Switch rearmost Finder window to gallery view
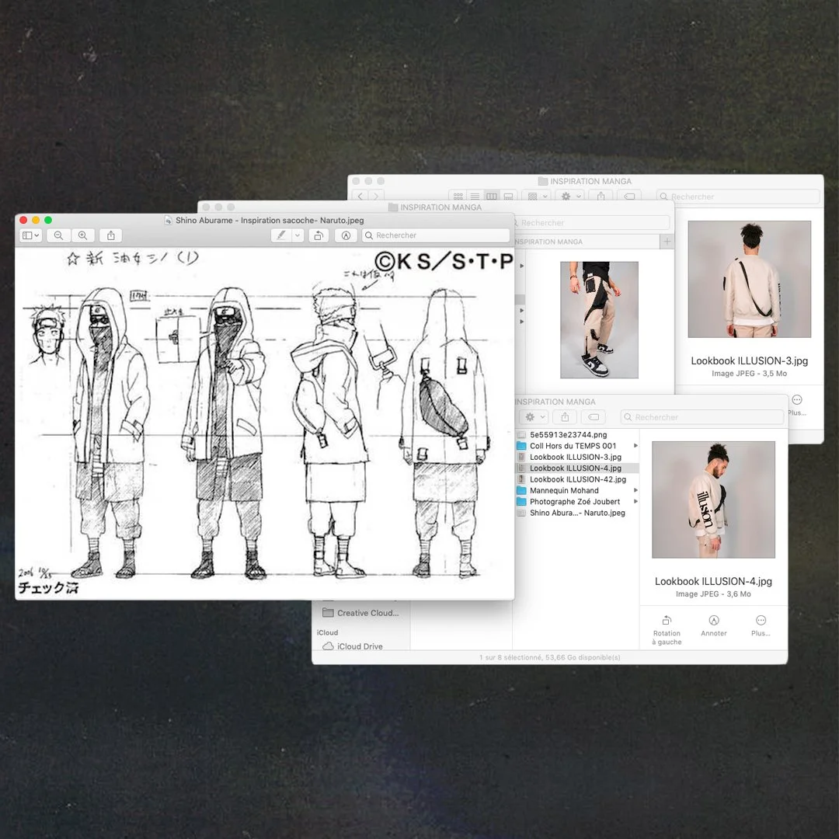 pyautogui.click(x=508, y=197)
